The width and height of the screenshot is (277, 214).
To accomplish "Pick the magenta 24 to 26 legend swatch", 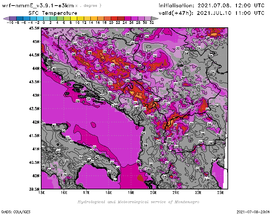I will [127, 18].
